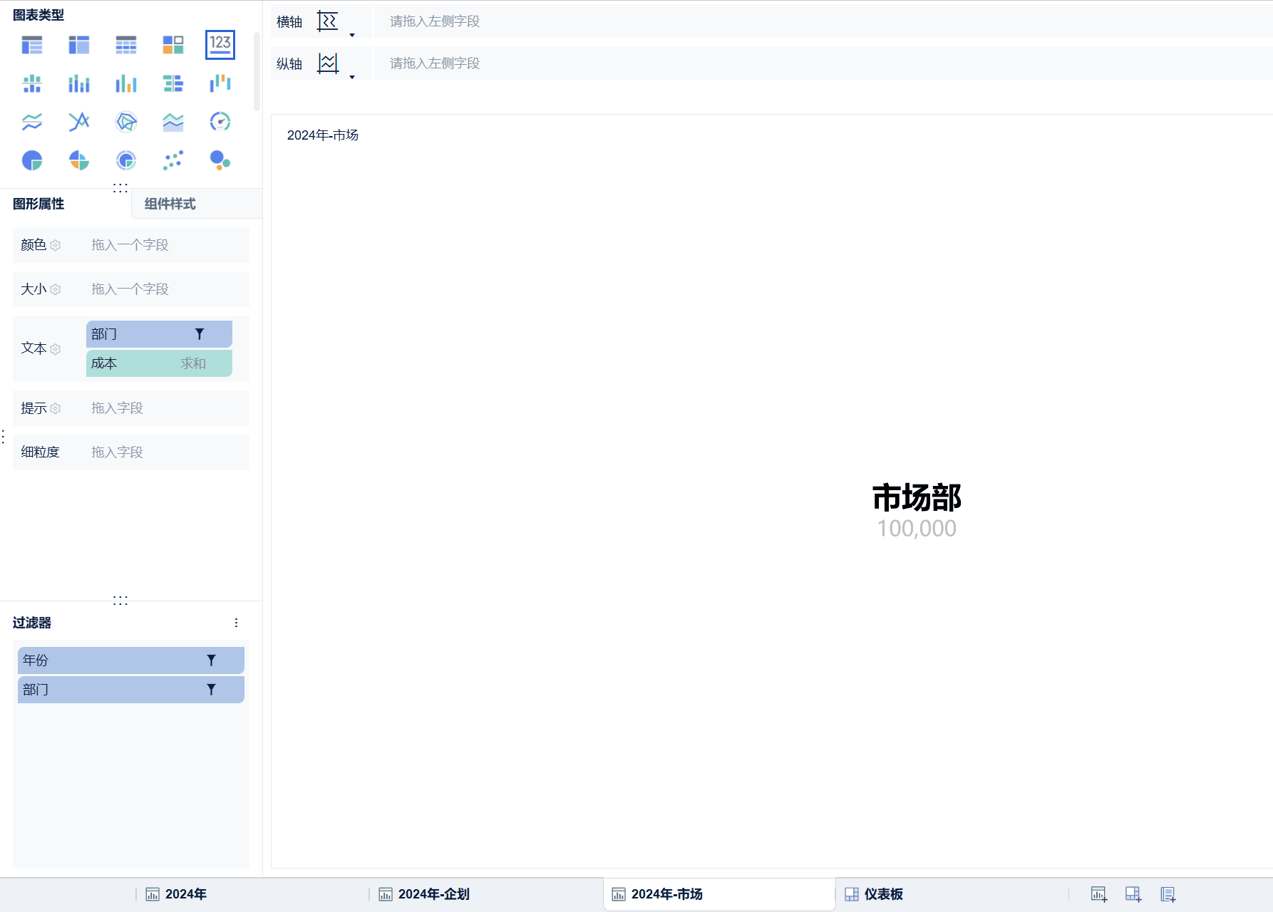Select the pie chart type
Image resolution: width=1273 pixels, height=912 pixels.
tap(32, 160)
